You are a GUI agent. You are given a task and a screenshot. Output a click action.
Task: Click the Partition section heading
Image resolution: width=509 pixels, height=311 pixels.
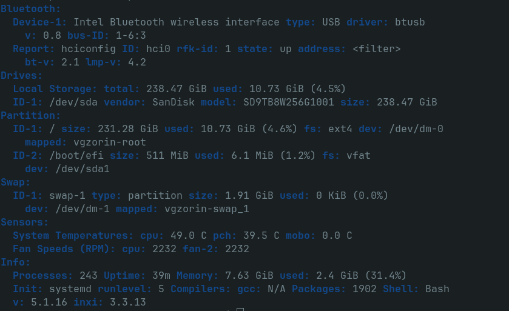(x=30, y=115)
